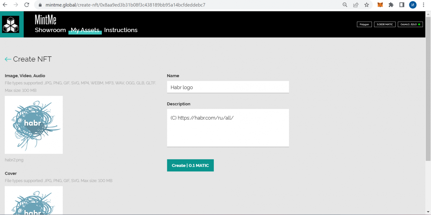The height and width of the screenshot is (215, 431).
Task: Click the MintMe cube logo
Action: (x=10, y=24)
